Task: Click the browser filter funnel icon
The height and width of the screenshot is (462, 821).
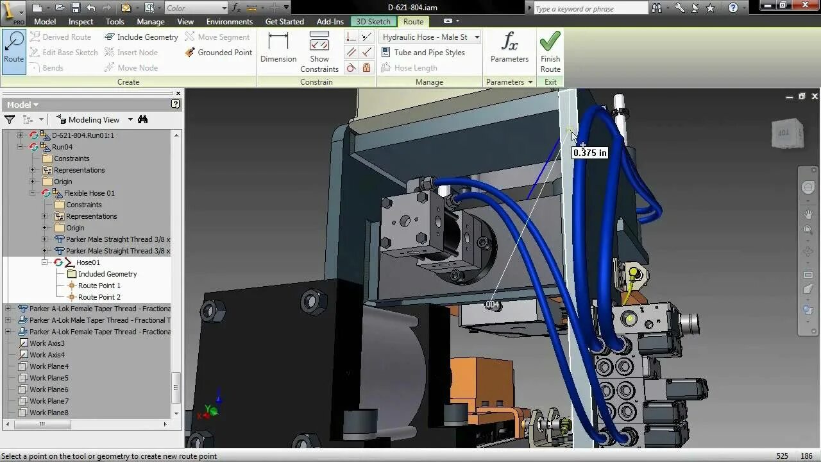Action: [10, 119]
